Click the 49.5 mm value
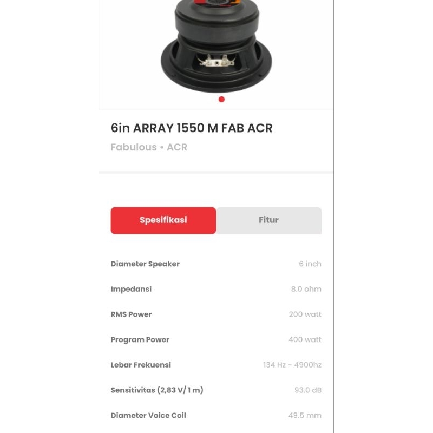433x433 pixels. click(305, 415)
